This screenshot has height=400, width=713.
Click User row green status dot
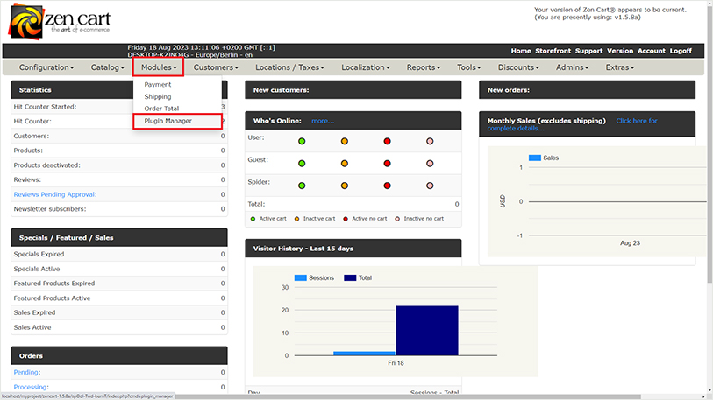[302, 141]
